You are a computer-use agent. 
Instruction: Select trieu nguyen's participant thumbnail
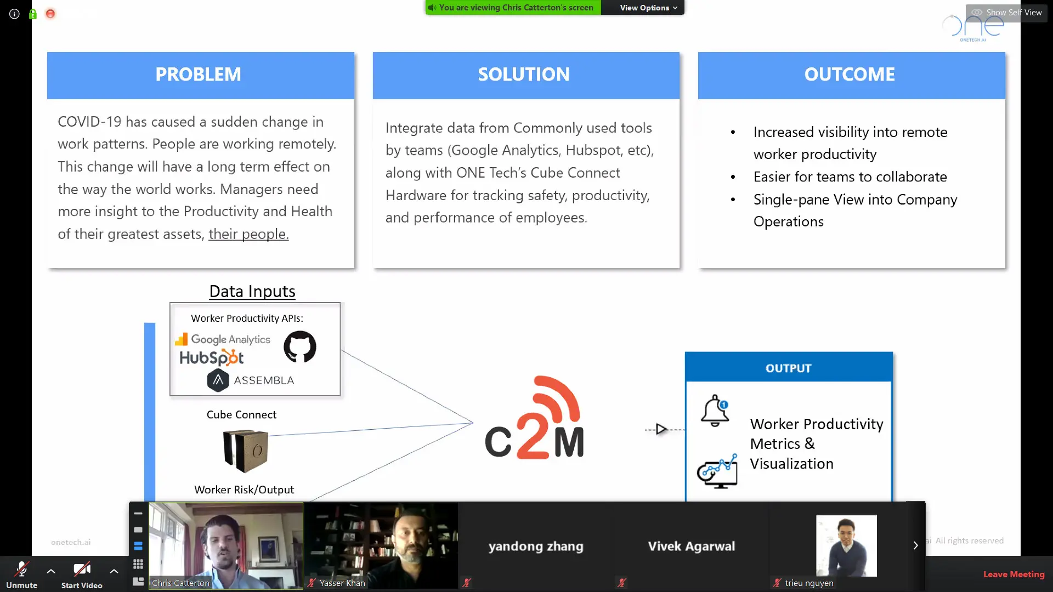[846, 545]
